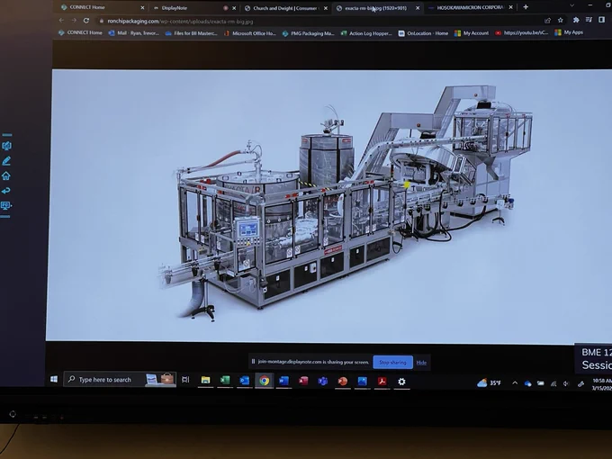Open the Microsoft Office Ho... bookmark
This screenshot has width=612, height=459.
250,33
